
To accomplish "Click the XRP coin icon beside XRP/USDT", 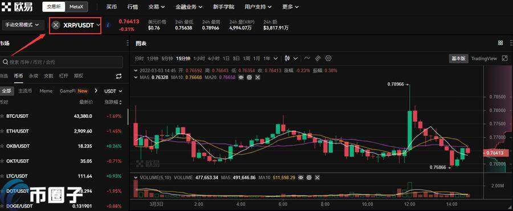I will click(56, 25).
